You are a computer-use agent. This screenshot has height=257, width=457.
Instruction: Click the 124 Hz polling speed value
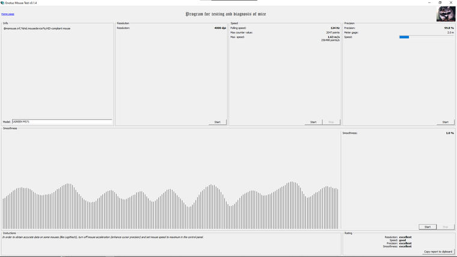[335, 28]
